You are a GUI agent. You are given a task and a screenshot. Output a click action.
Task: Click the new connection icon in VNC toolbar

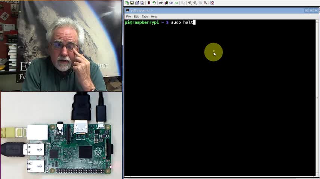click(127, 3)
